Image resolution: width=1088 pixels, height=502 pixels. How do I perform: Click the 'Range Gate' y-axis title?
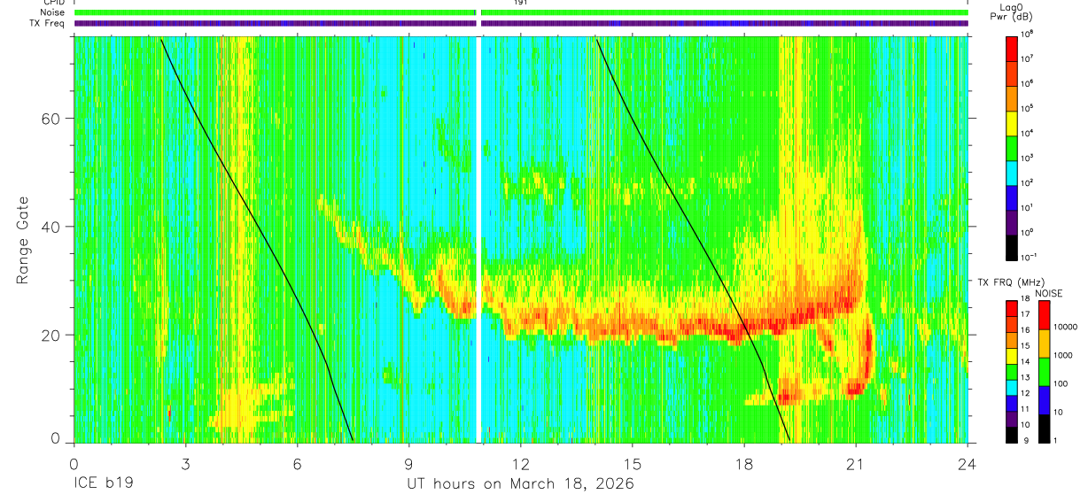[x=22, y=242]
